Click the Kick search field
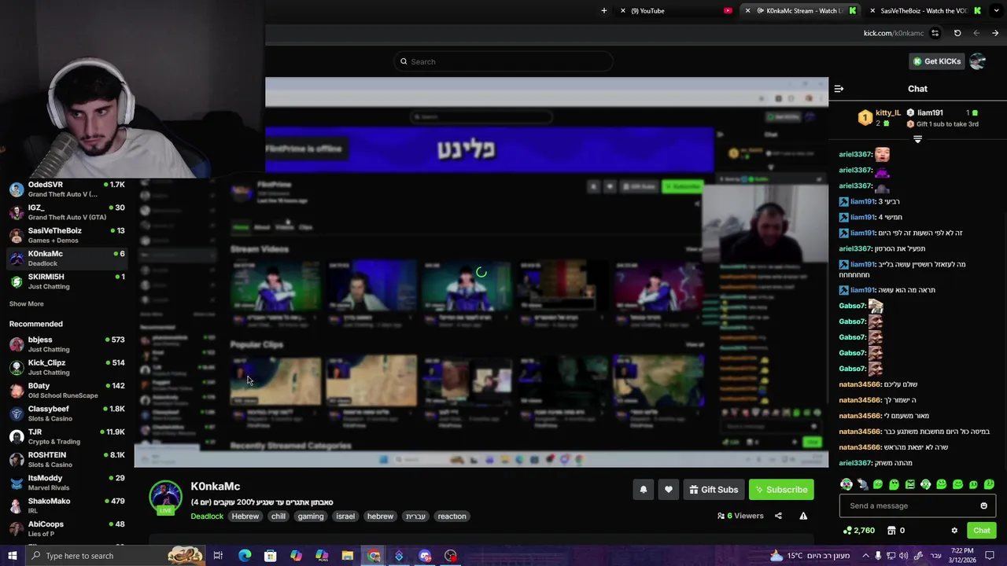 [503, 61]
